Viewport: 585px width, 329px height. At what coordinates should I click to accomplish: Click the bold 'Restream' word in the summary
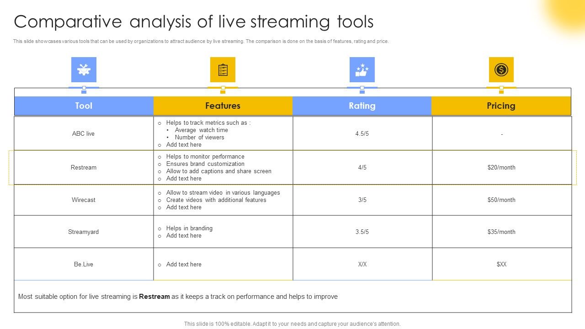(154, 297)
